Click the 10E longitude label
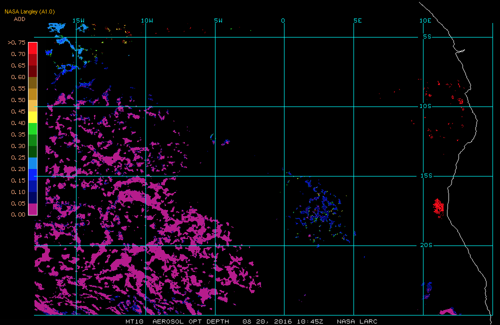The height and width of the screenshot is (325, 500). [425, 20]
